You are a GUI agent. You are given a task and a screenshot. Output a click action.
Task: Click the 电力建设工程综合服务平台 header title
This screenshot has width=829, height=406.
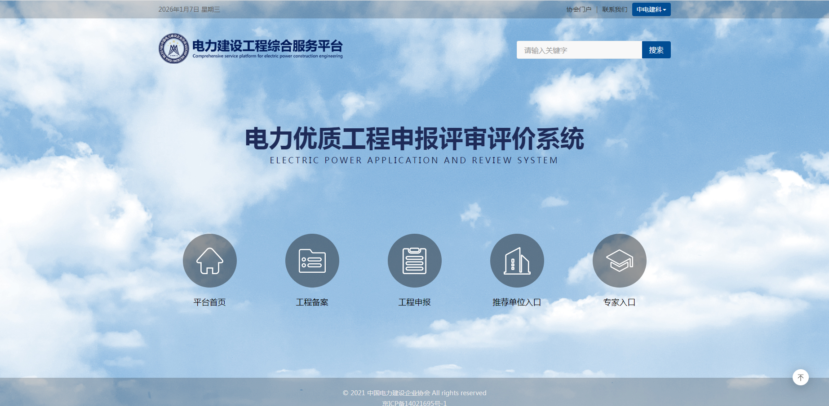pyautogui.click(x=267, y=46)
